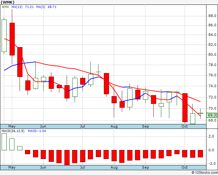Viewport: 218px width, 175px height.
Task: Click the 88.0 price axis label
Action: tap(212, 16)
